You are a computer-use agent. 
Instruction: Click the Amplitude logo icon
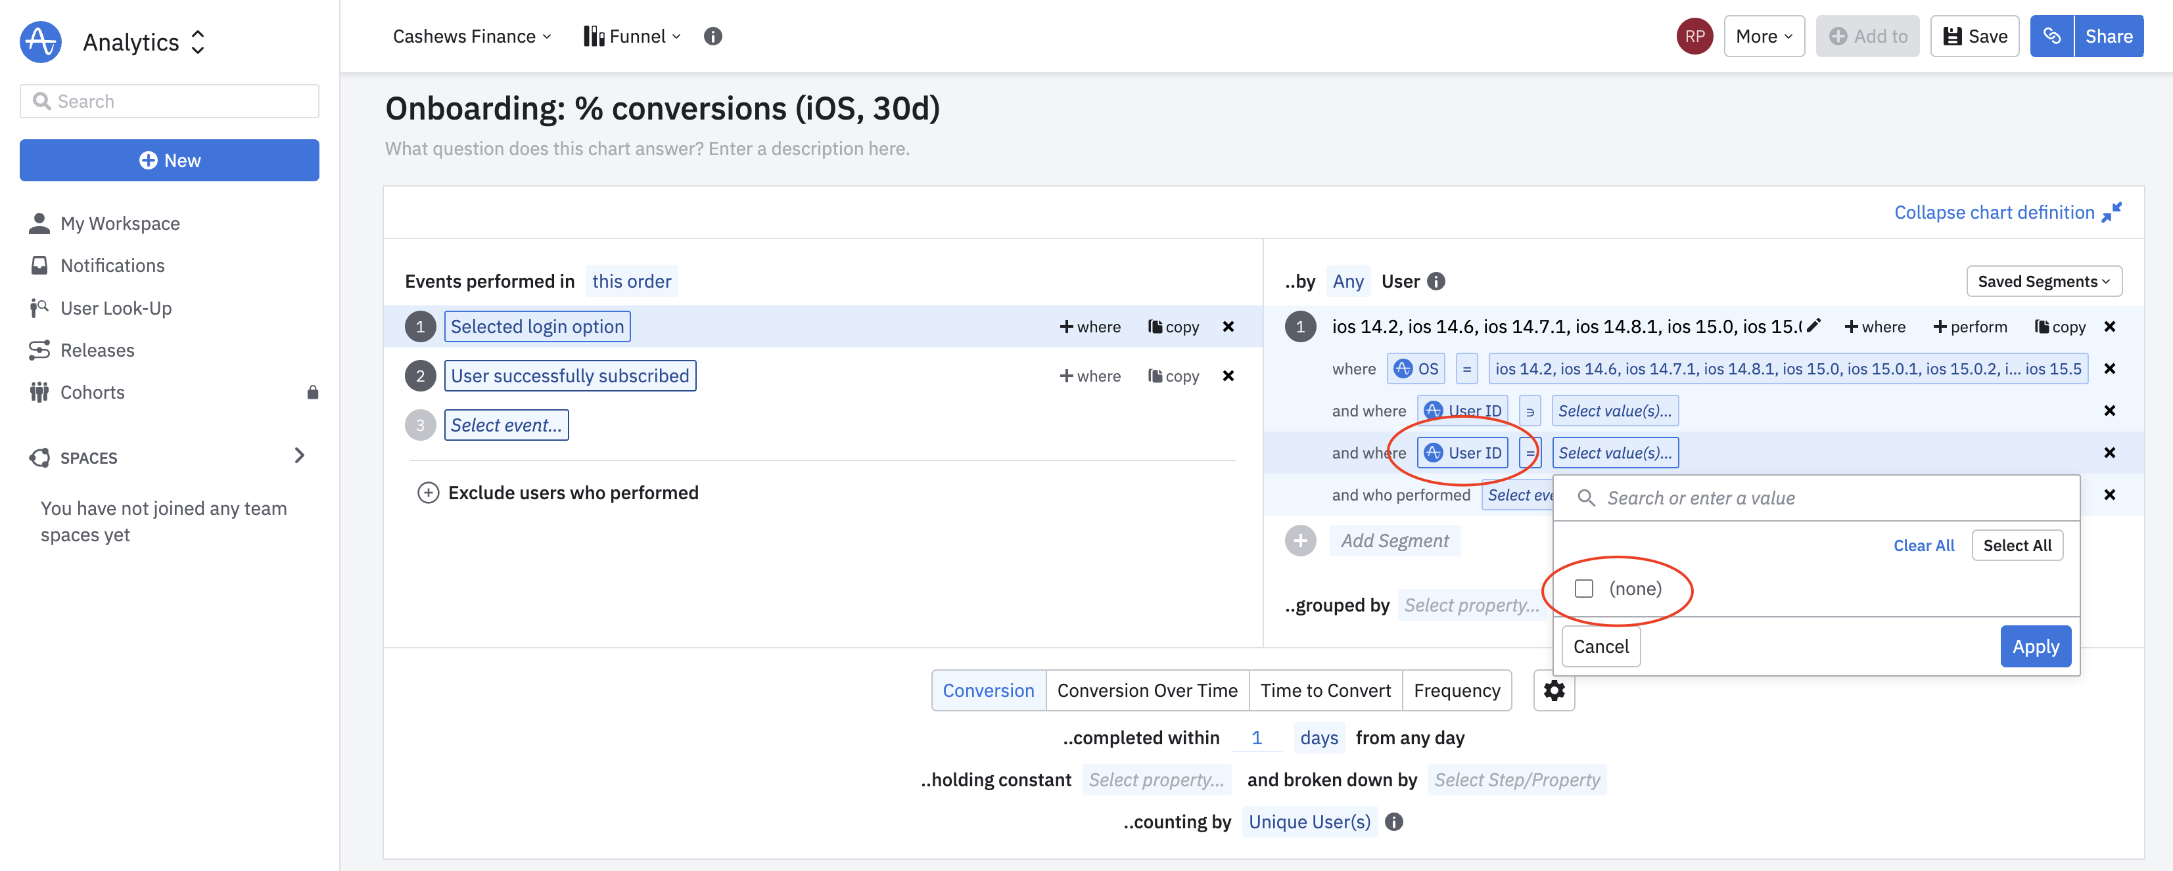pos(41,41)
